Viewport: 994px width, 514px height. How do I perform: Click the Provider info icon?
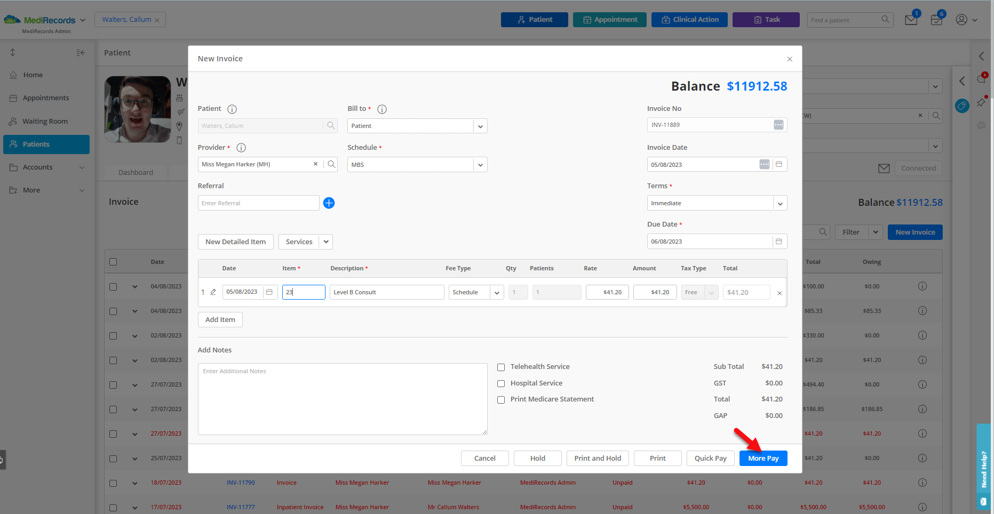point(241,148)
